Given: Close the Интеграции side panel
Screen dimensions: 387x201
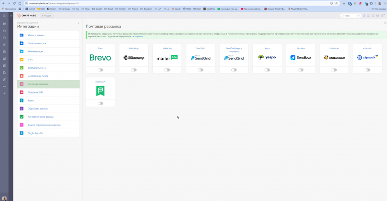Looking at the screenshot, I should 79,23.
